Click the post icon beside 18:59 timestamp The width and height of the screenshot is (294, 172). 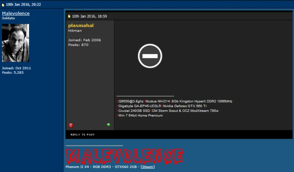69,16
